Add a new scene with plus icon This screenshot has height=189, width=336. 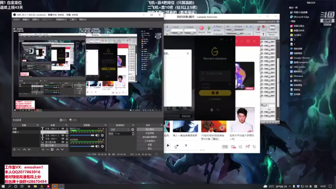point(14,150)
